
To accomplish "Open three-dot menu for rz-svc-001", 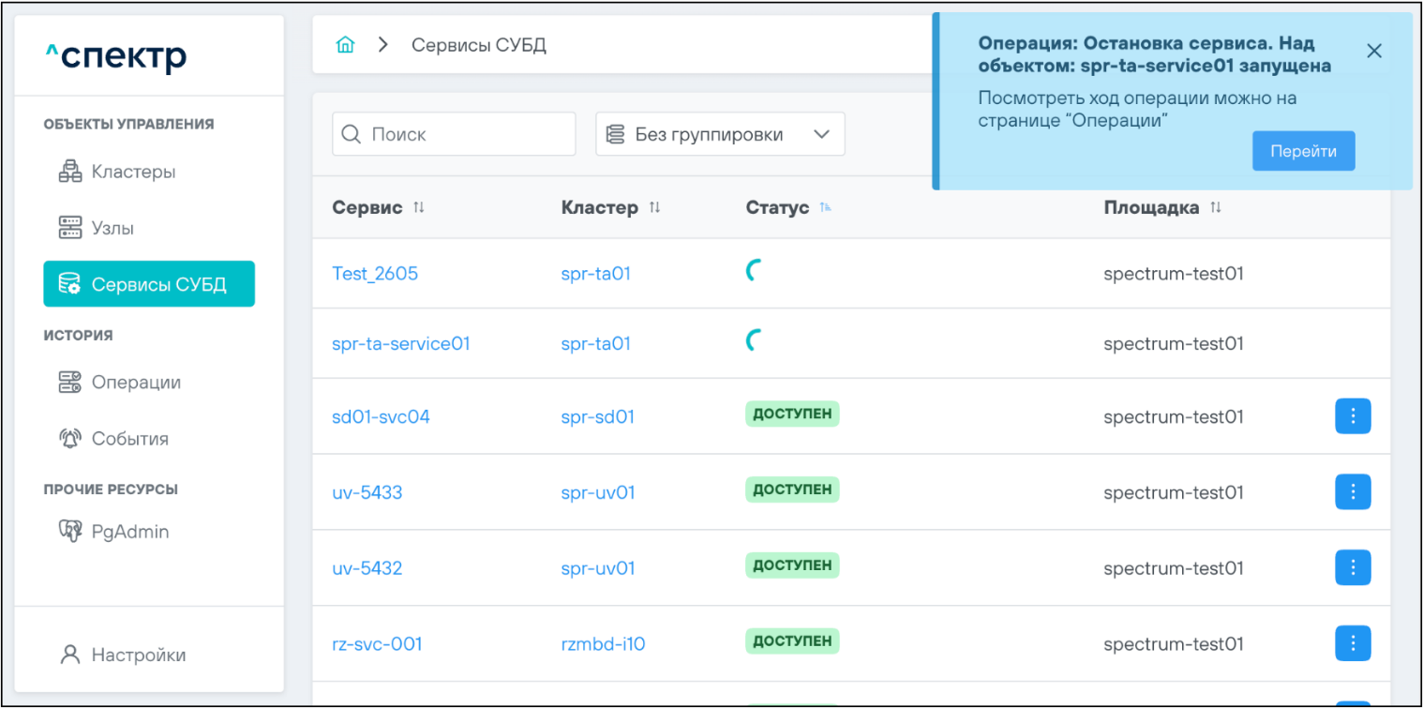I will (x=1352, y=643).
